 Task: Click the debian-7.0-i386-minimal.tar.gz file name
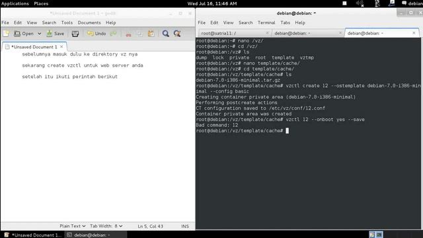[x=238, y=80]
